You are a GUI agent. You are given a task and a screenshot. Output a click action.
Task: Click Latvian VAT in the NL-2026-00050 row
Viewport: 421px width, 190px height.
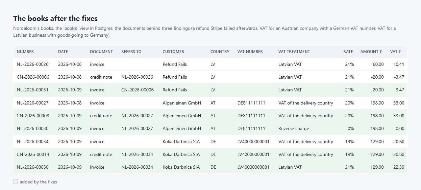coord(290,167)
